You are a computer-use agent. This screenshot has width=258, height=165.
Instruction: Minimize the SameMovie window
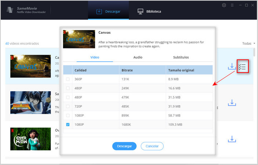(240, 5)
